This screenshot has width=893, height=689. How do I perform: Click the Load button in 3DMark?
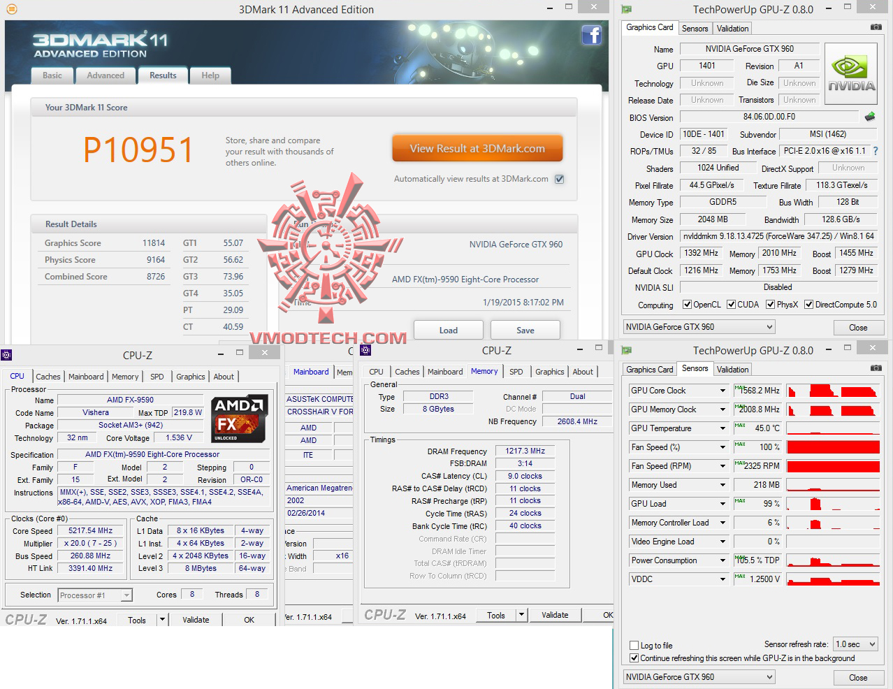pyautogui.click(x=449, y=331)
